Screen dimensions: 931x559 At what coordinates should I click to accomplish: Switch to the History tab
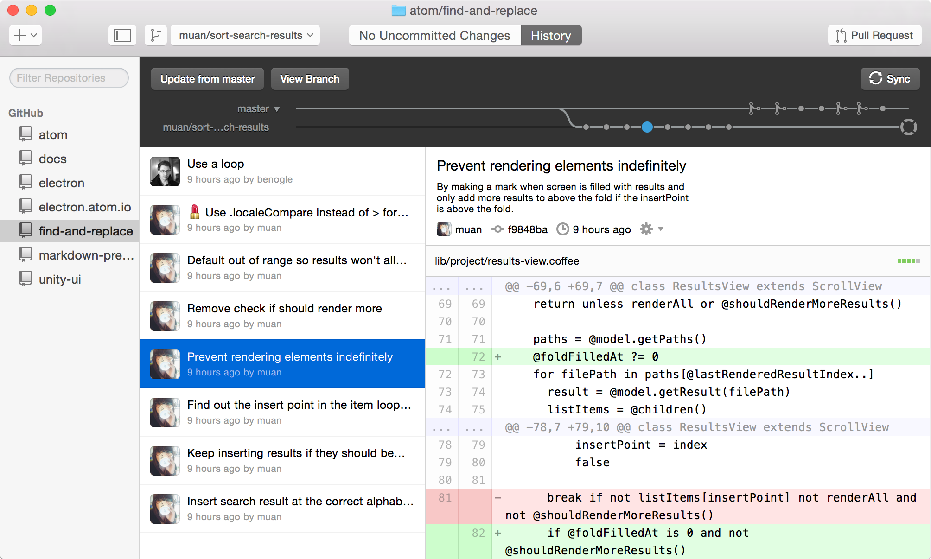(551, 35)
